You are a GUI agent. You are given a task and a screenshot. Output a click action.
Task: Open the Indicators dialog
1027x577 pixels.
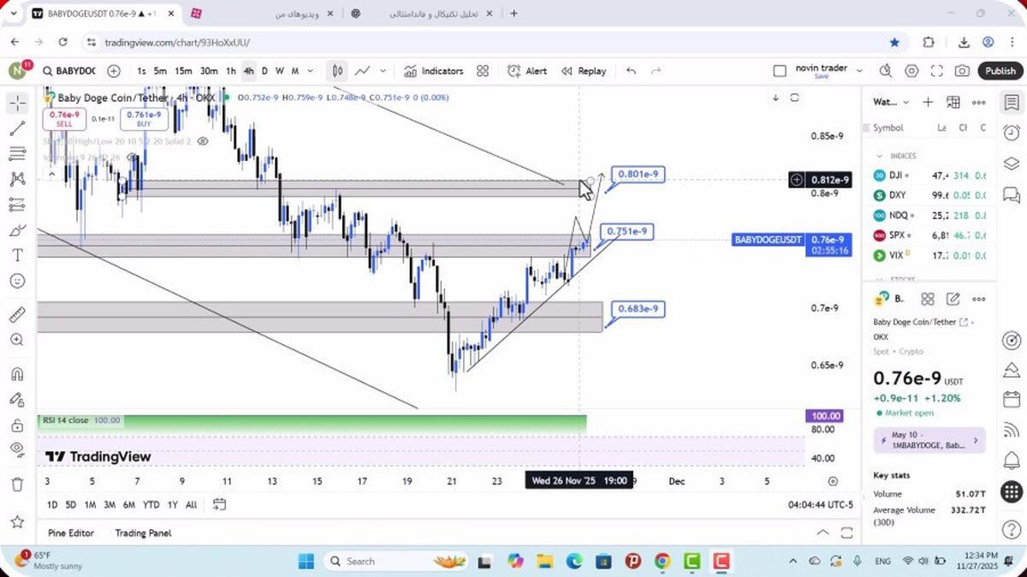433,71
